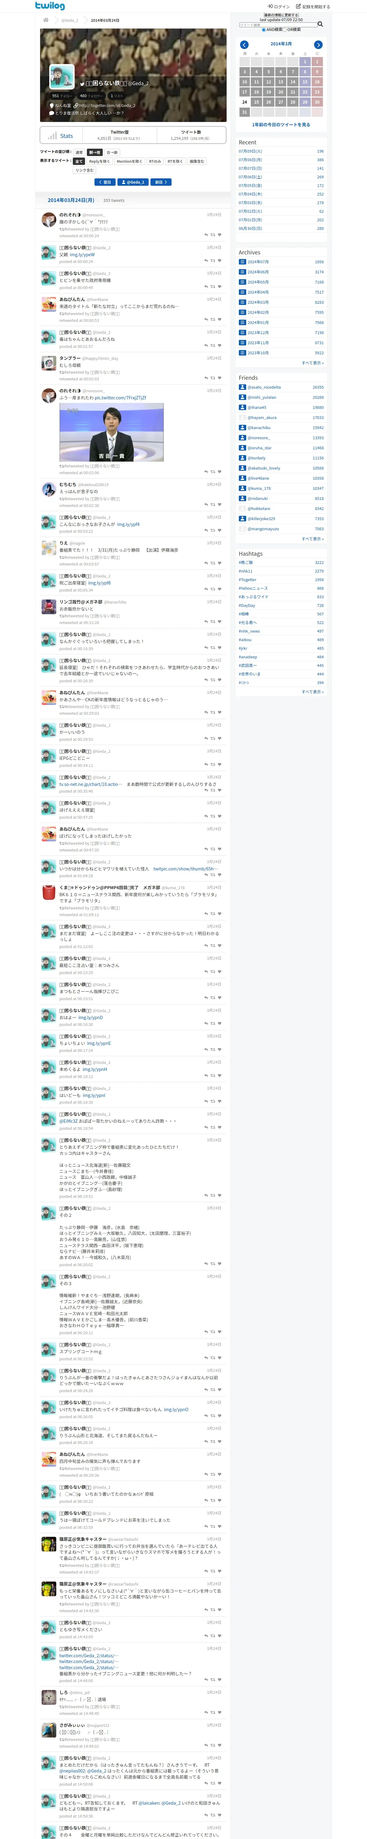Click friend icon for @asato_nicedelta
367x1839 pixels.
point(242,387)
